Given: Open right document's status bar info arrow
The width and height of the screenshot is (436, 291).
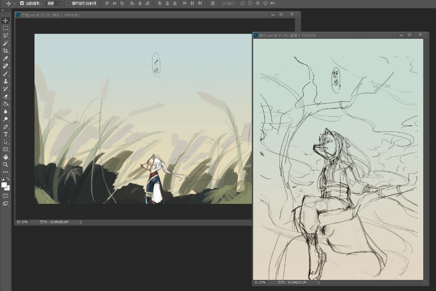Looking at the screenshot, I should pyautogui.click(x=319, y=282).
